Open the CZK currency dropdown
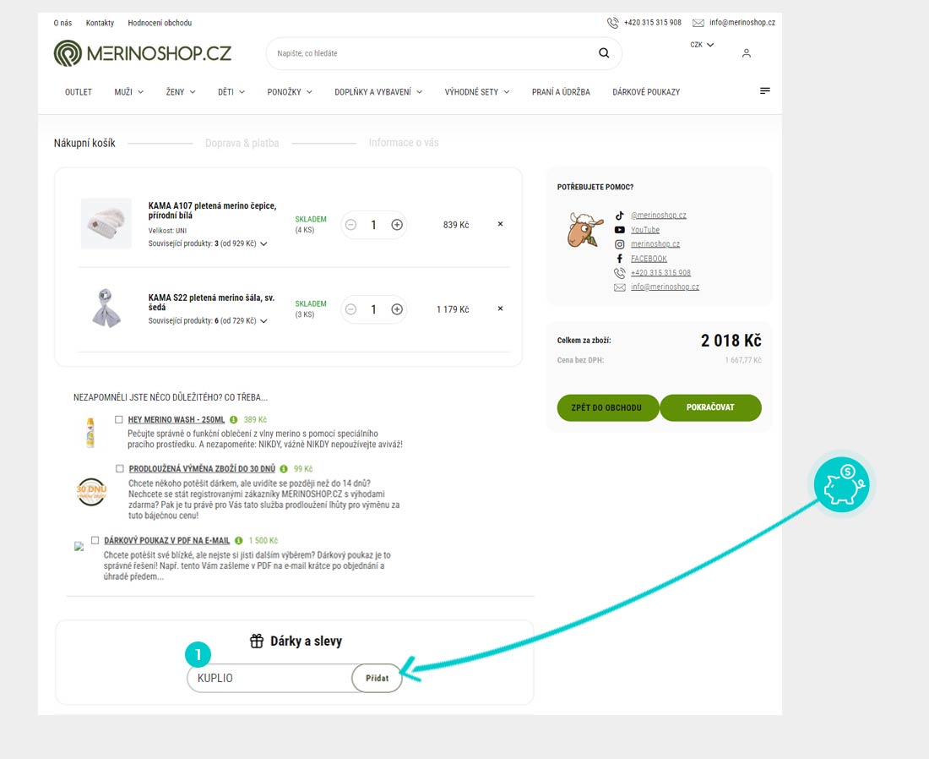Image resolution: width=929 pixels, height=759 pixels. coord(702,45)
